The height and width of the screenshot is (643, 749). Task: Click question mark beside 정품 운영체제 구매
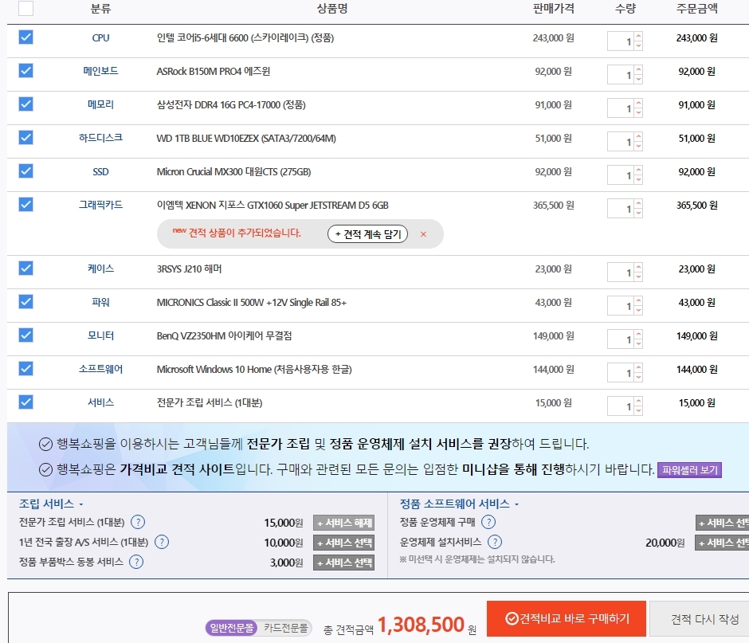click(488, 523)
